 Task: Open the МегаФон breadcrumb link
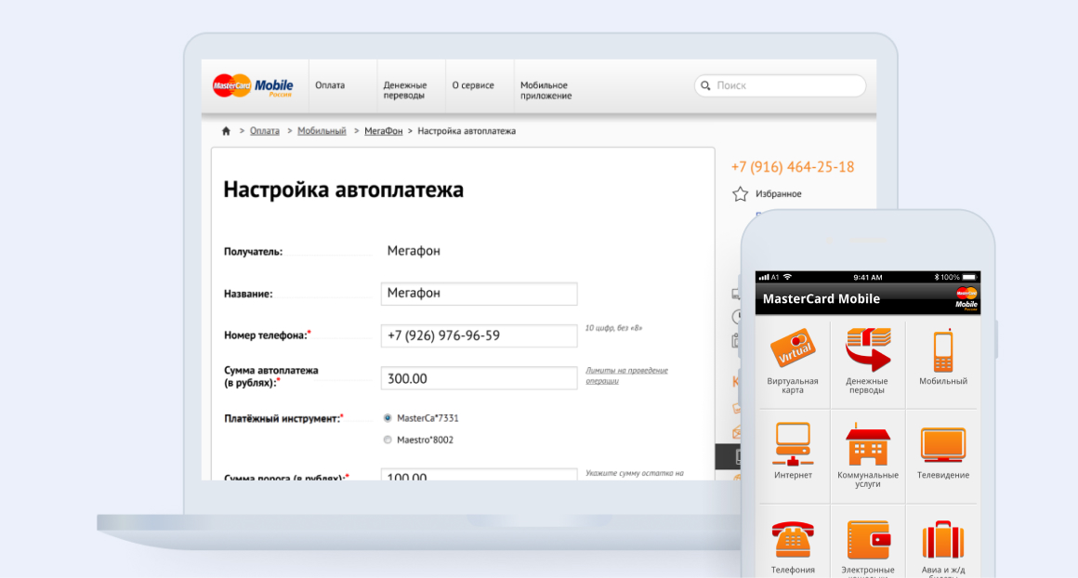pos(383,131)
